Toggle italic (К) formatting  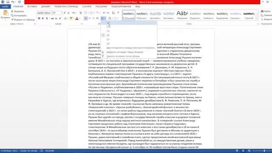pos(43,18)
